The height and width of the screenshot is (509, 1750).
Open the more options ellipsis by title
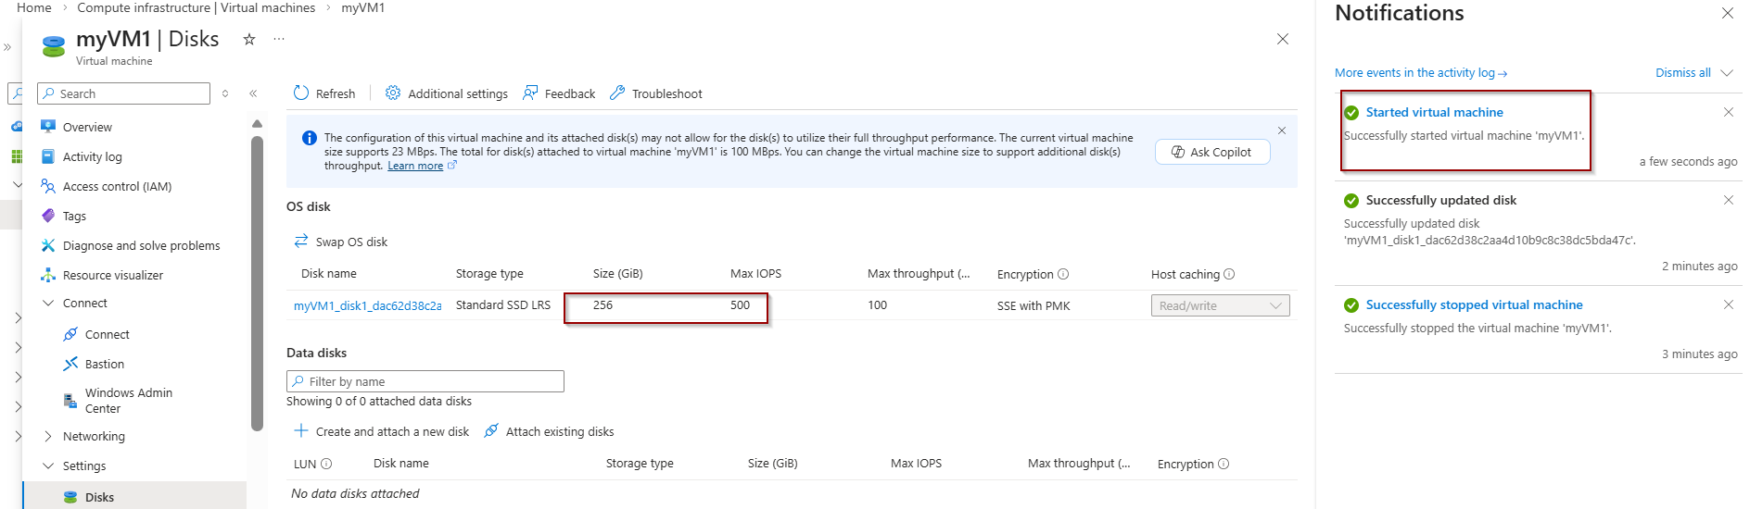coord(279,39)
